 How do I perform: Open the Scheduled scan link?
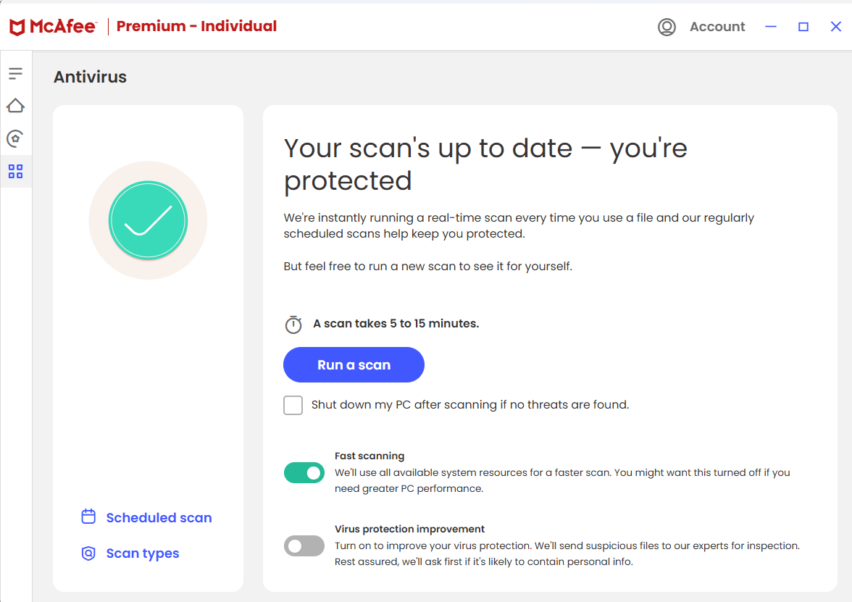click(159, 518)
